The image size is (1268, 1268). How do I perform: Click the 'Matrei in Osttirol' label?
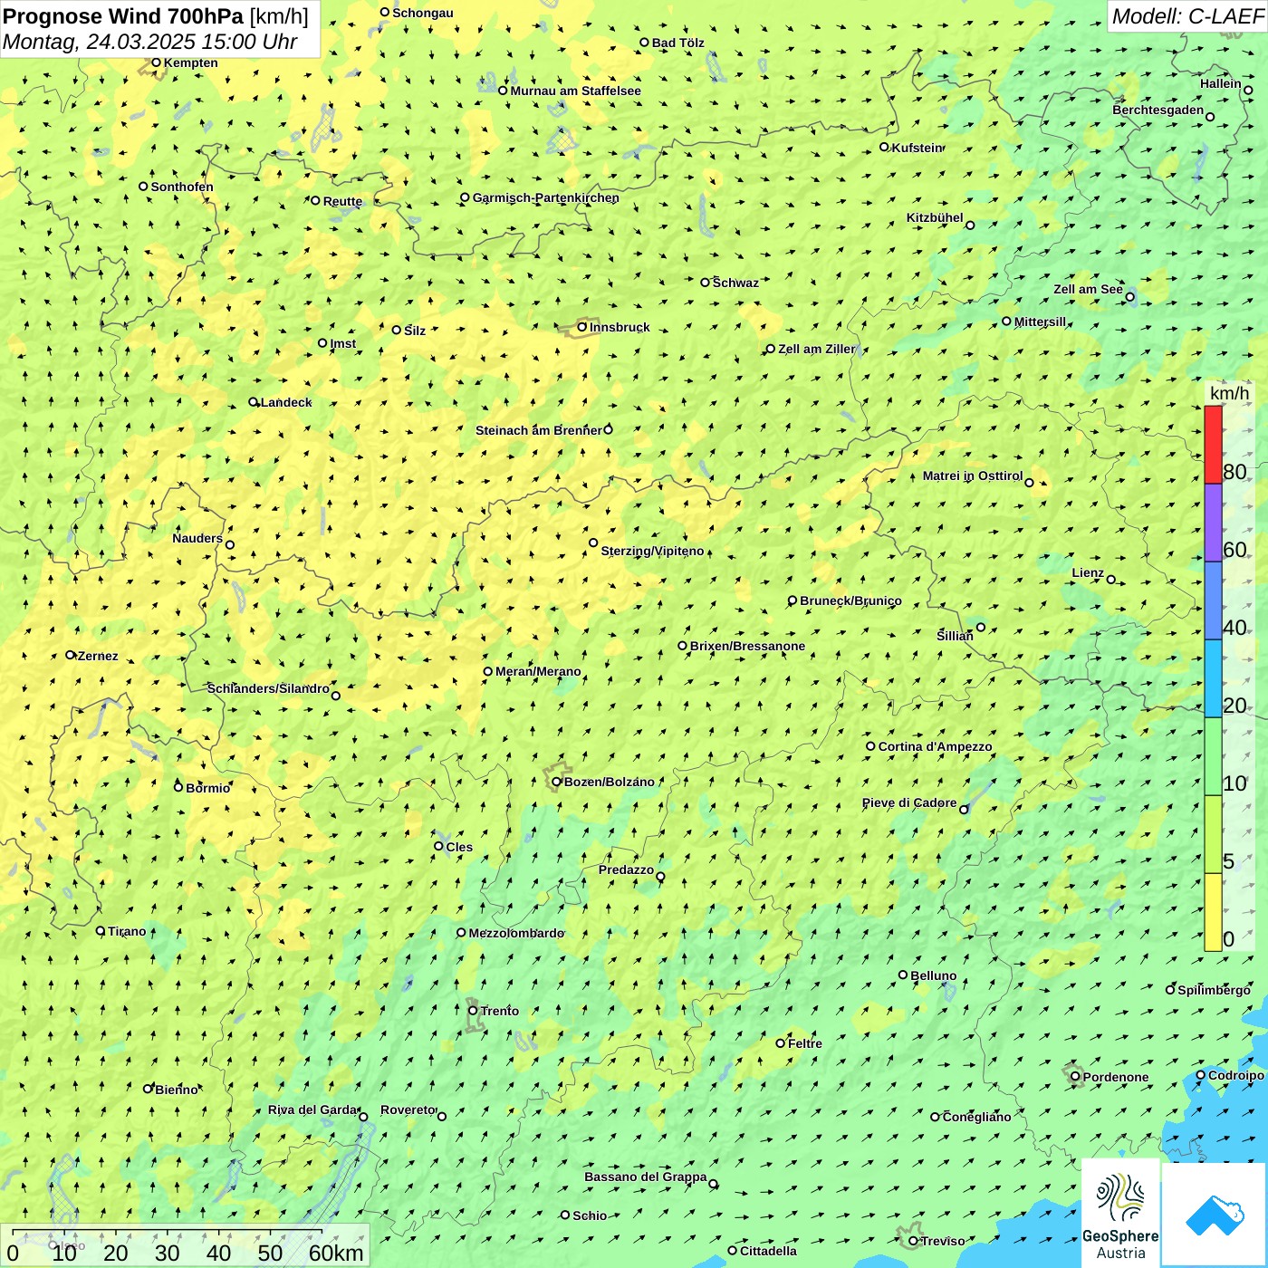(973, 475)
